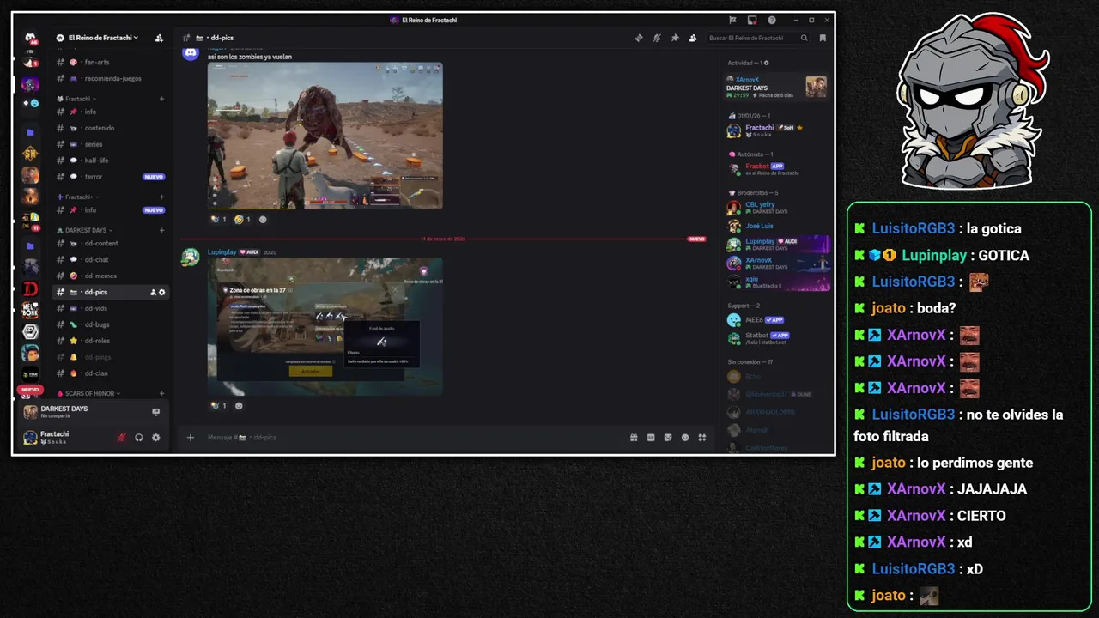
Task: Select José Luis in member list
Action: tap(777, 226)
